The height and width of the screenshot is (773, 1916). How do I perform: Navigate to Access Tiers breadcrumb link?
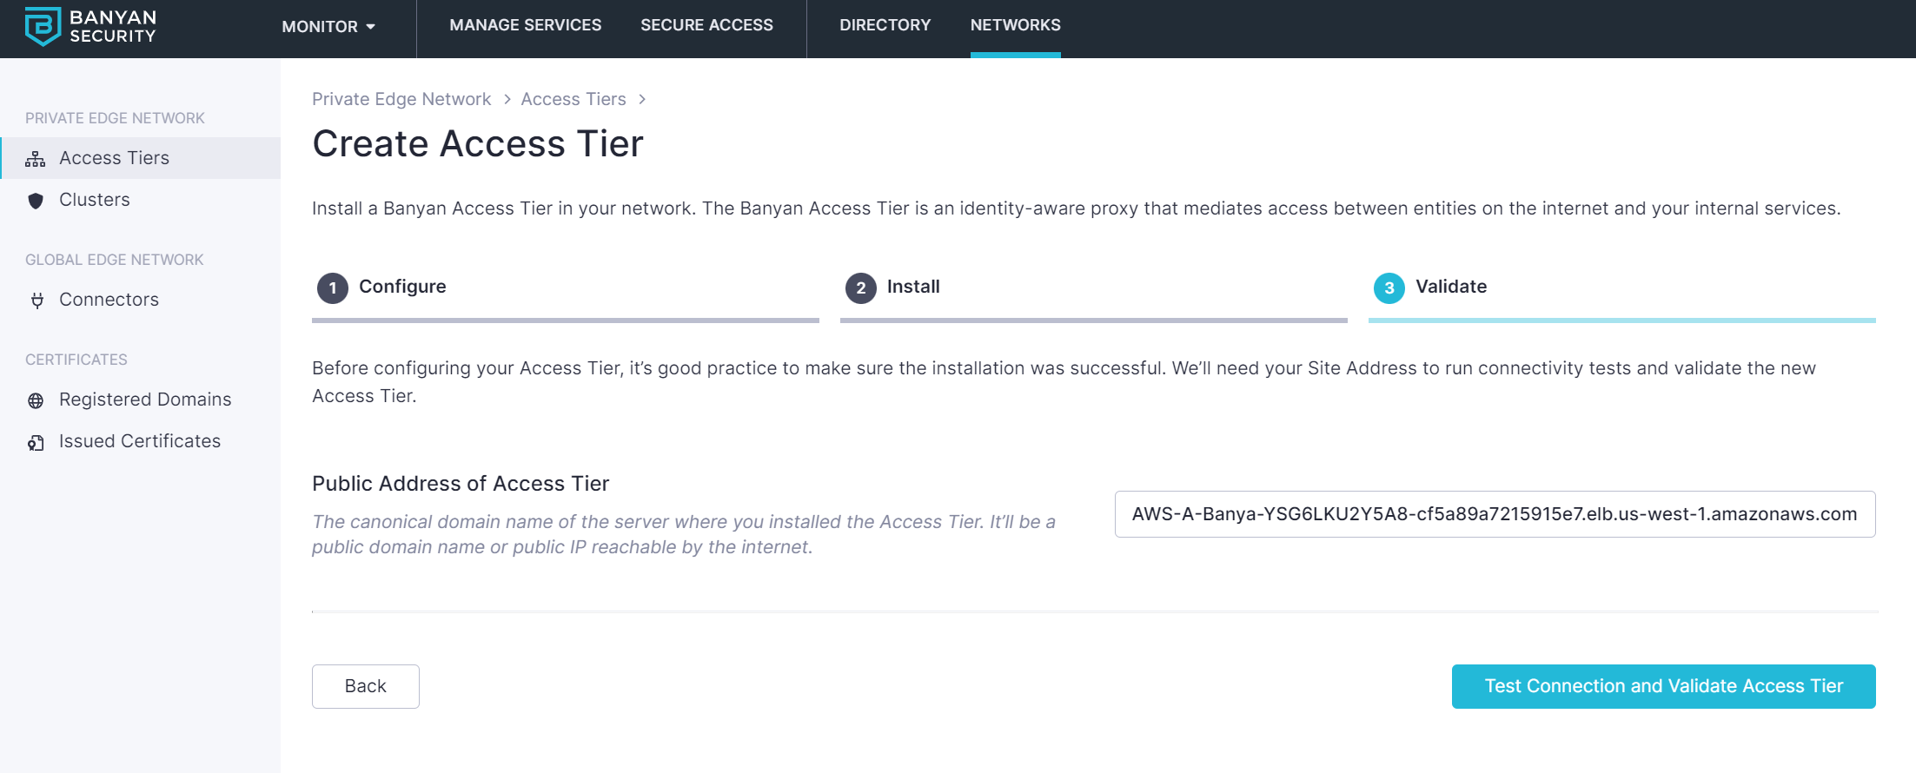[573, 99]
